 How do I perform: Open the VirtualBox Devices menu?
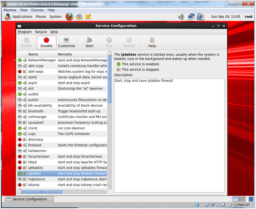[38, 10]
